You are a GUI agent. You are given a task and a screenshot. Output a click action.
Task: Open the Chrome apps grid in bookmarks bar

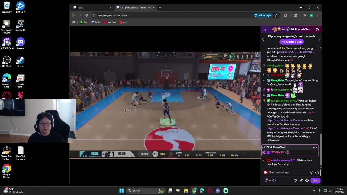[73, 22]
